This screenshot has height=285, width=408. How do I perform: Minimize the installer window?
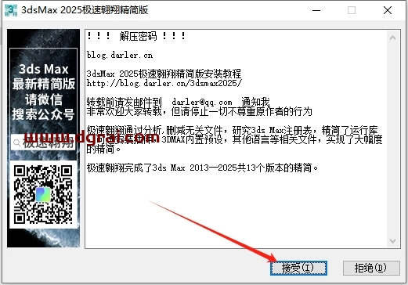pyautogui.click(x=316, y=10)
